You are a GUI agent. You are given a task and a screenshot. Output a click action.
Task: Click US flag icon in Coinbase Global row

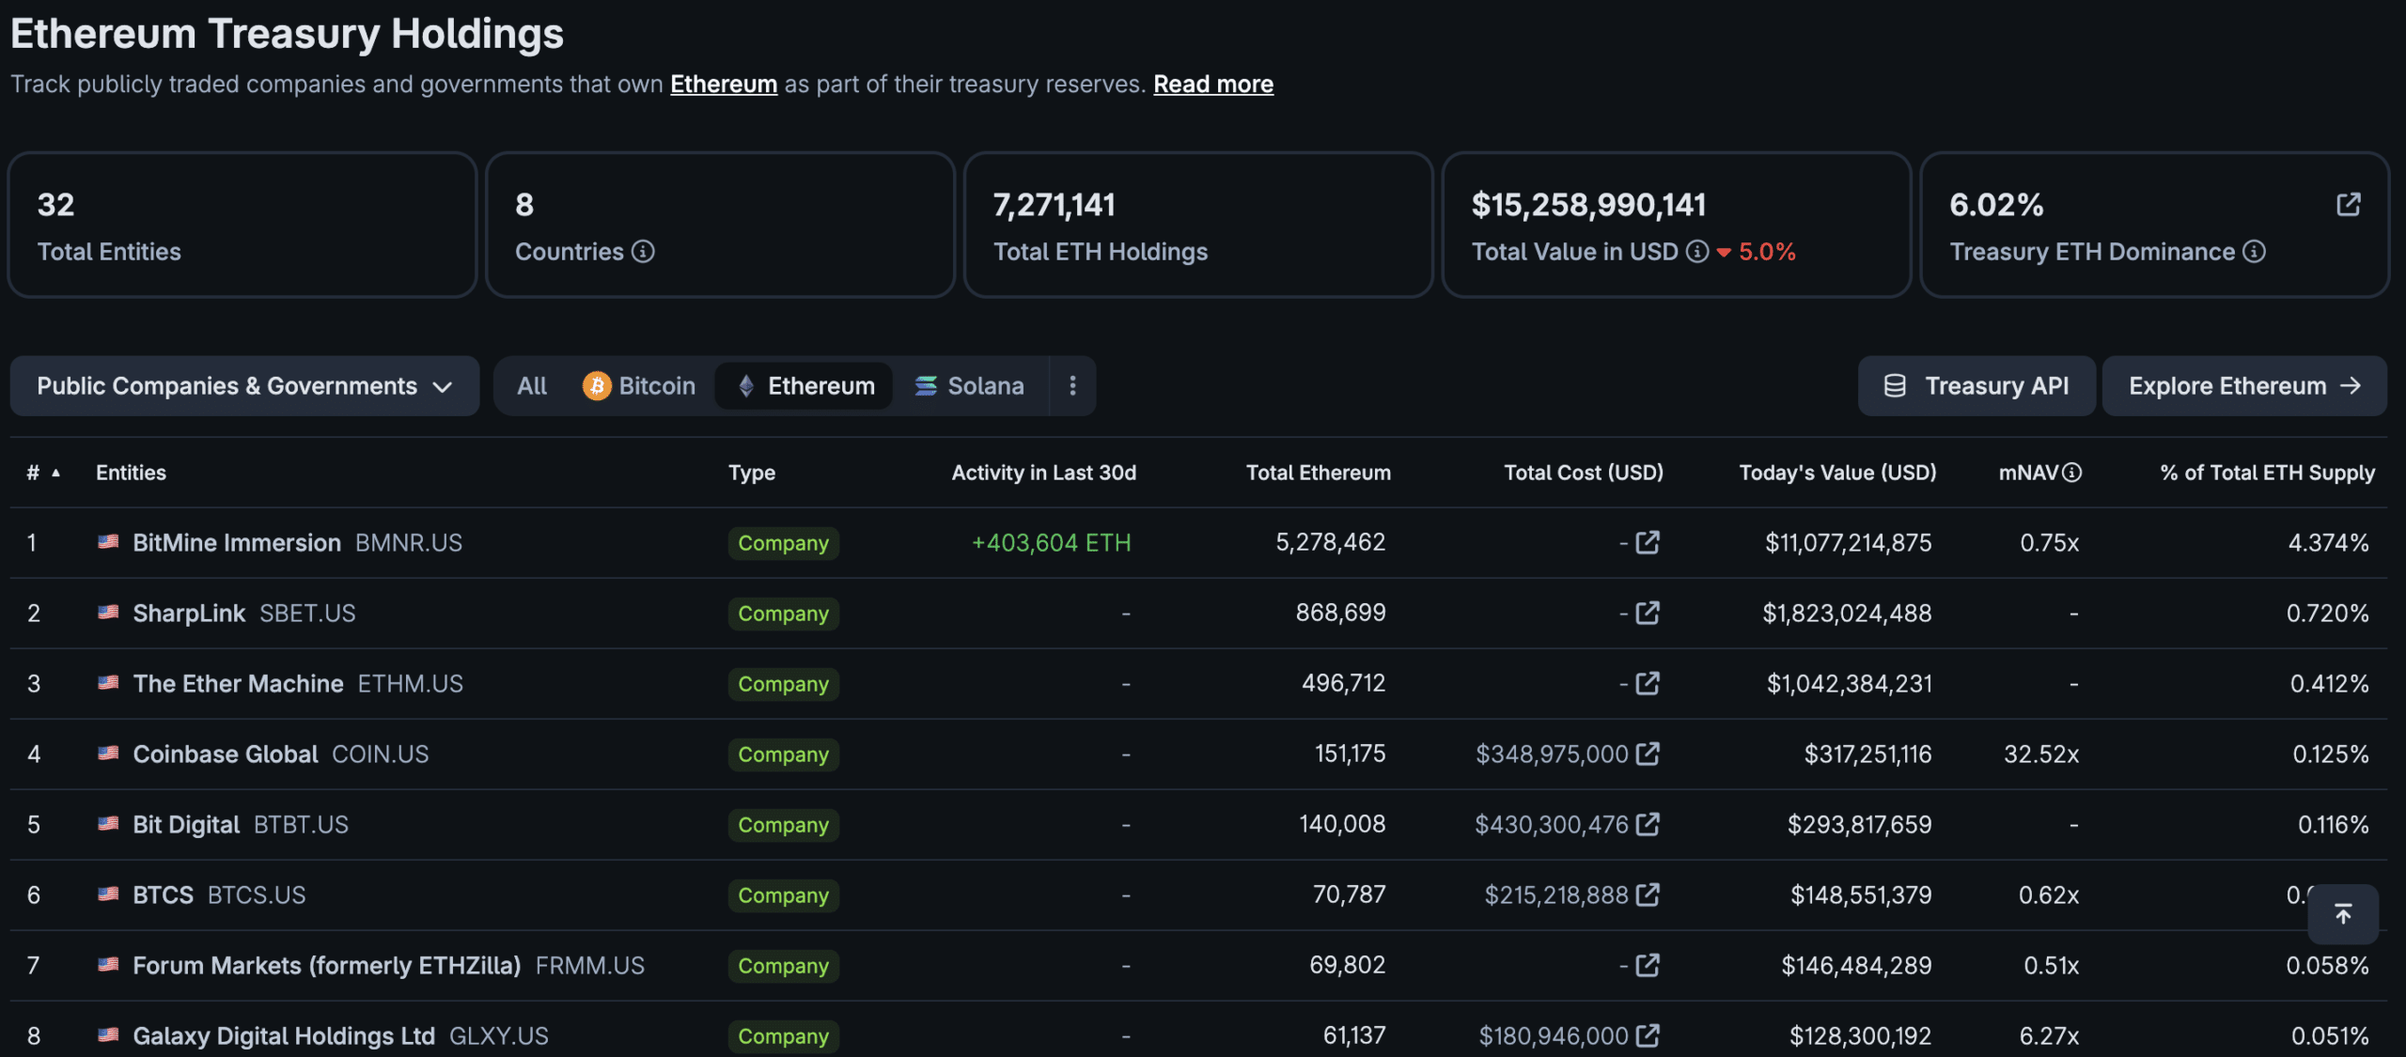108,753
